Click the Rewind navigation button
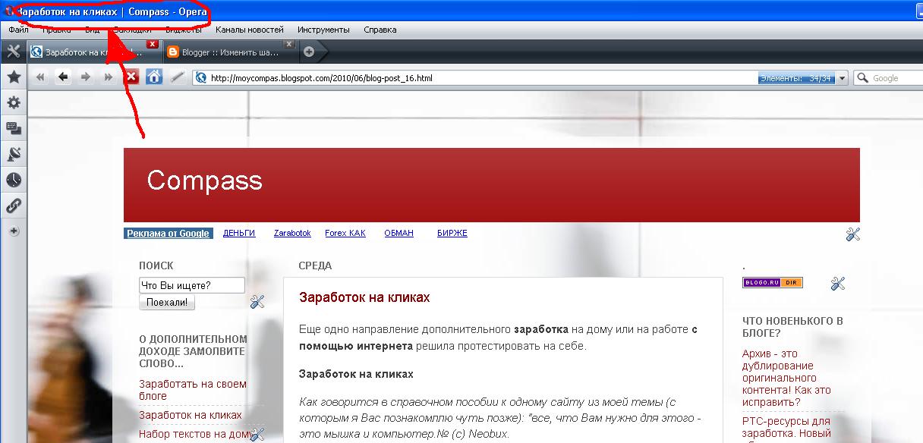Screen dimensions: 923x443 click(41, 77)
